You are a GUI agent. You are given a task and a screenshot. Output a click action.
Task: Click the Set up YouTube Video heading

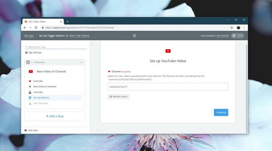[x=168, y=61]
